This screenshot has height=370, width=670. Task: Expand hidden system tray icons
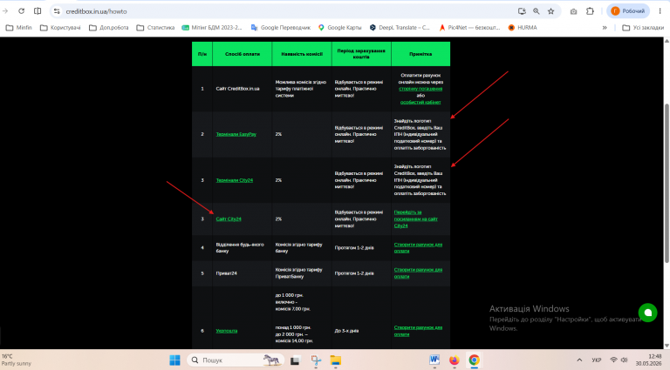click(x=579, y=360)
